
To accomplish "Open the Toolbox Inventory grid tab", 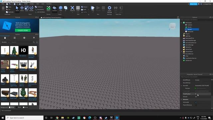I will tap(15, 38).
